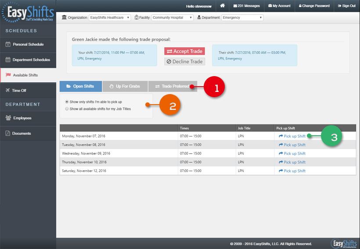Open the 231 Messages inbox
The image size is (360, 249).
(247, 6)
